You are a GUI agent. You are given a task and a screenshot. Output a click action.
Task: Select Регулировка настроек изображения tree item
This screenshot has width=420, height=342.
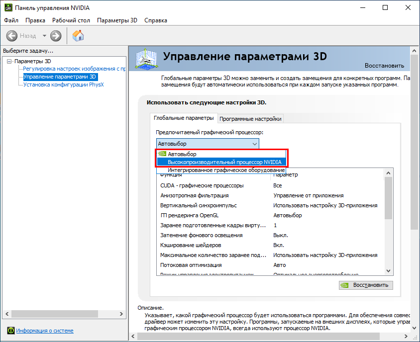[74, 69]
